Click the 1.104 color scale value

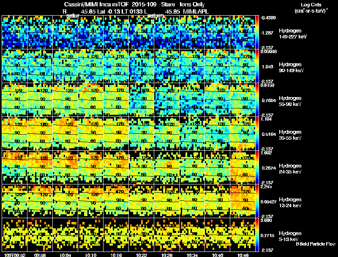click(x=266, y=119)
